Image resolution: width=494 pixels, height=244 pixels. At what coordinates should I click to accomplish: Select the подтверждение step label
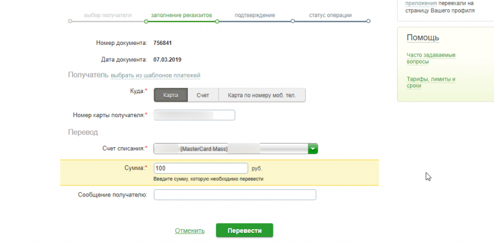click(x=254, y=15)
